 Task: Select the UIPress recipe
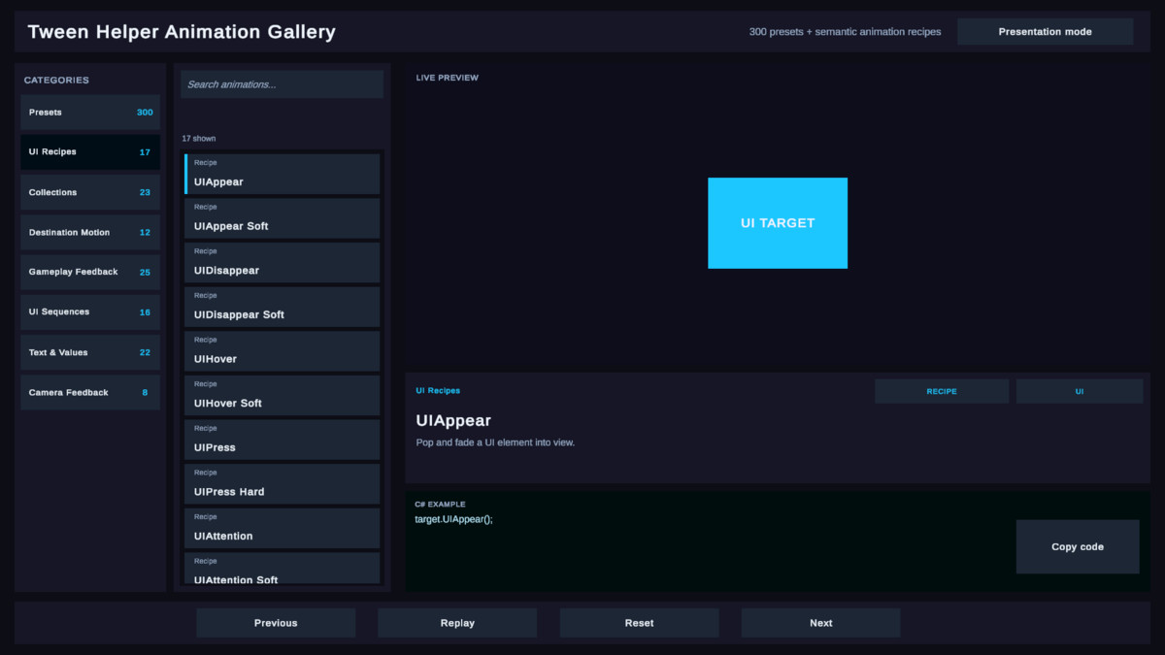click(x=283, y=440)
